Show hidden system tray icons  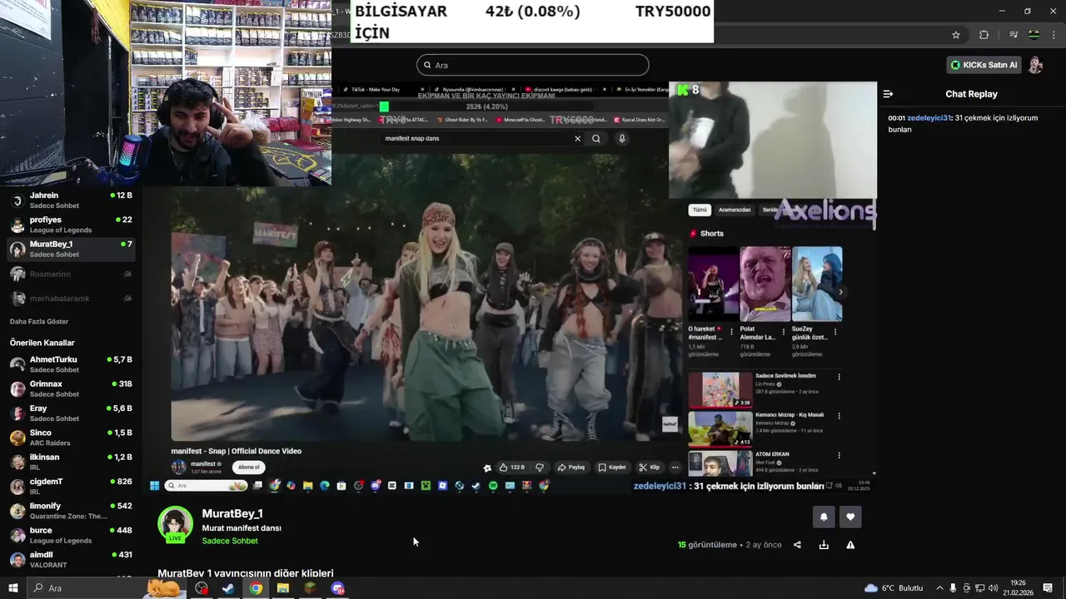pyautogui.click(x=939, y=588)
